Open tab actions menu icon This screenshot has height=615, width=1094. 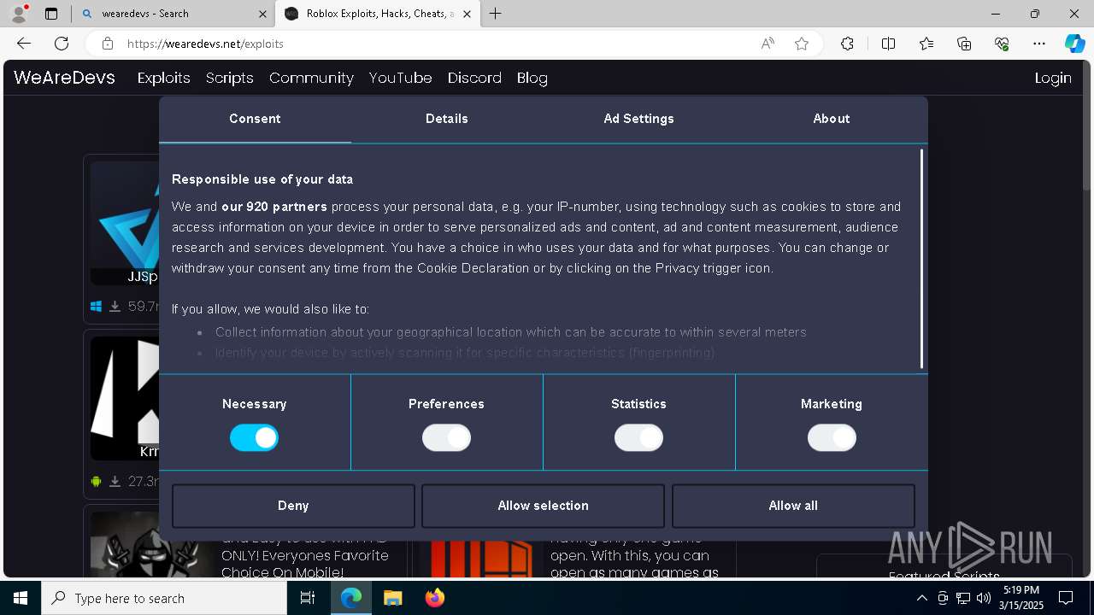[x=51, y=14]
